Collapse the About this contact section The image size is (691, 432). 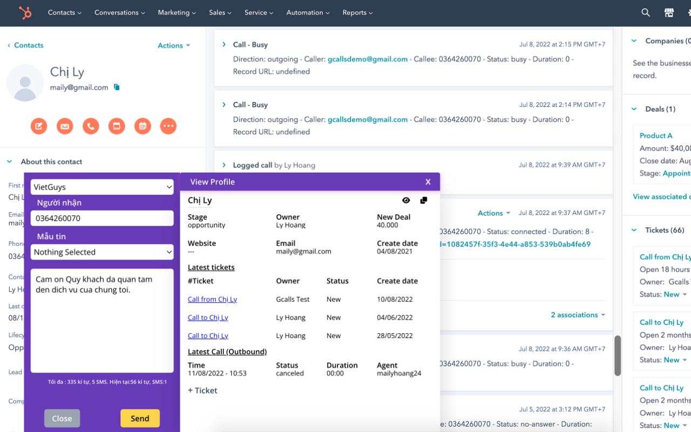9,161
